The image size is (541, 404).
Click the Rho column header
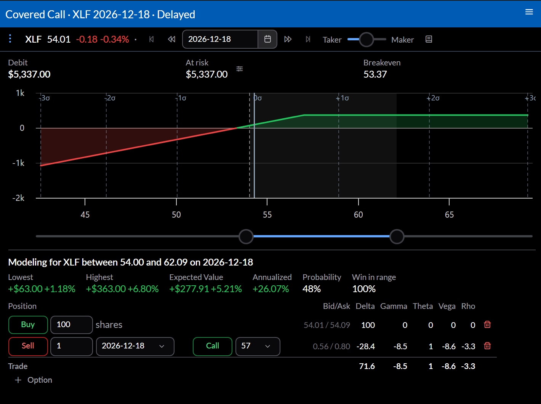468,306
